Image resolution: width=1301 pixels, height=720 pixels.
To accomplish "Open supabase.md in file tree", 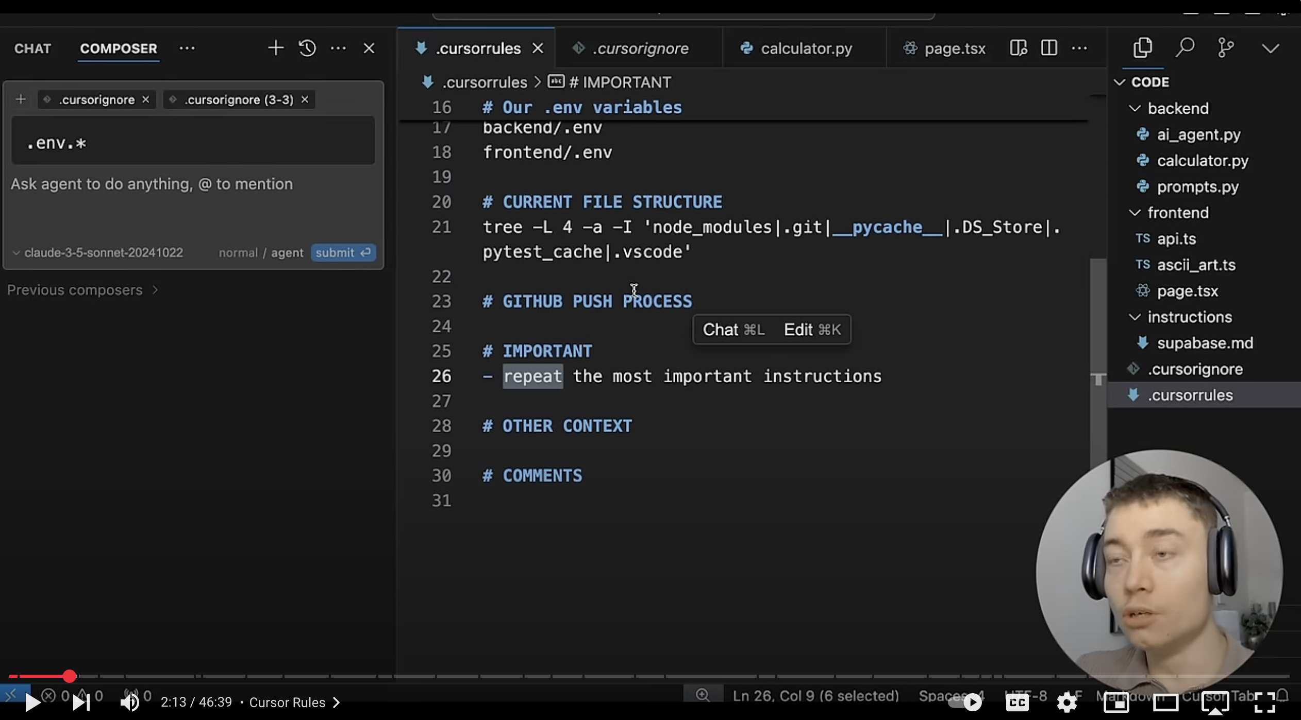I will click(x=1204, y=343).
